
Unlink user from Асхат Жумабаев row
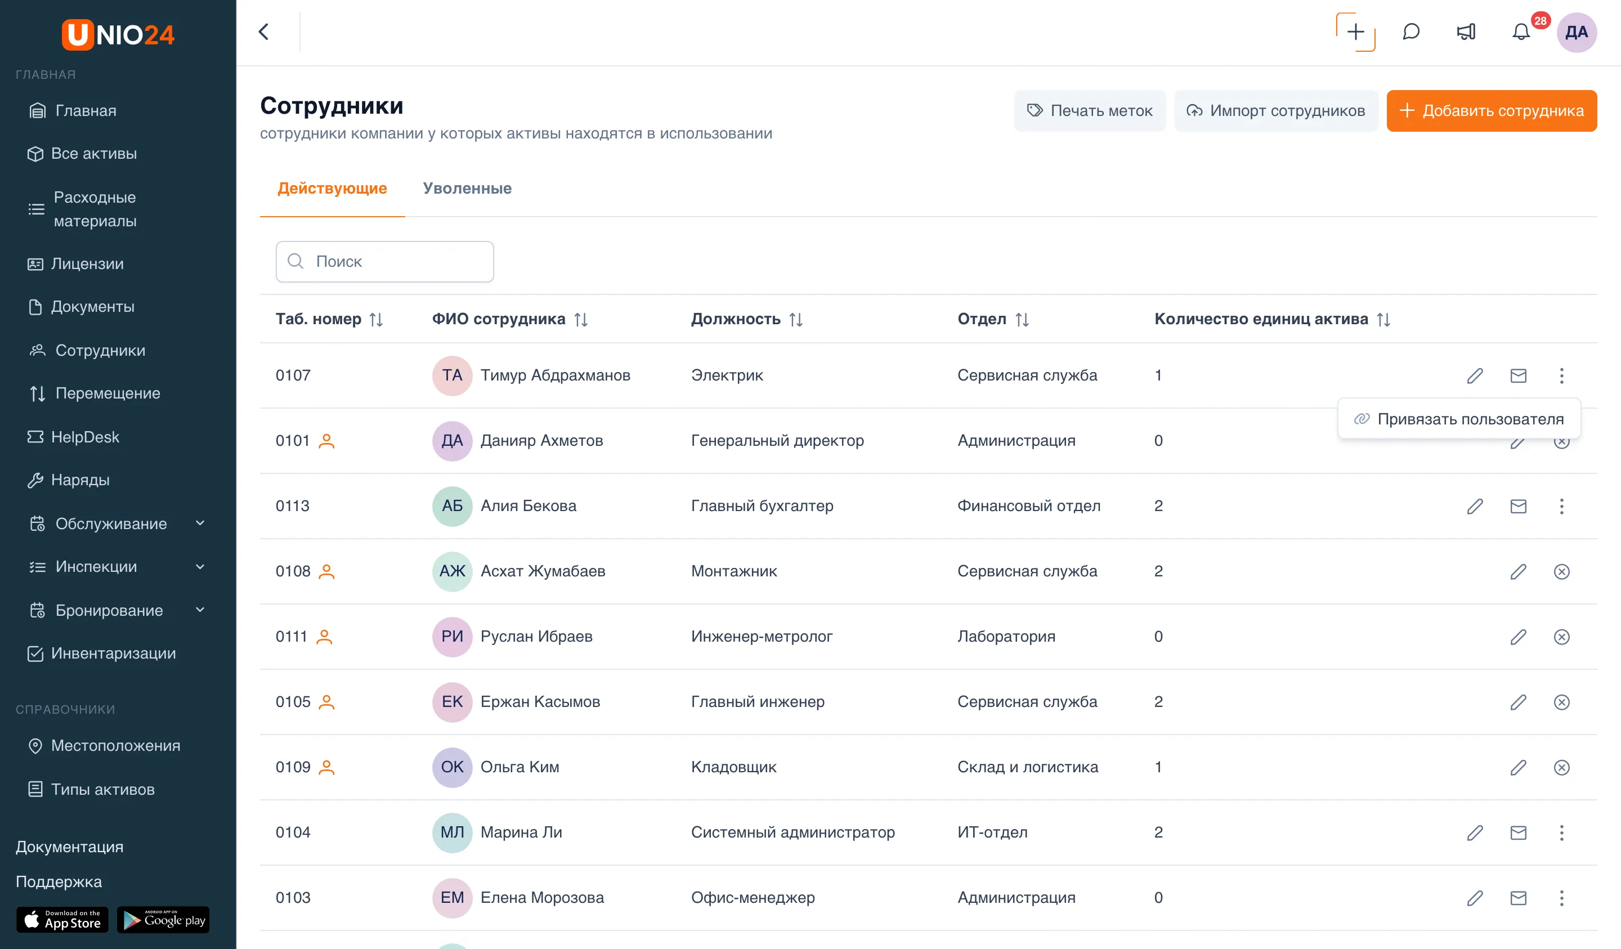click(x=1562, y=571)
